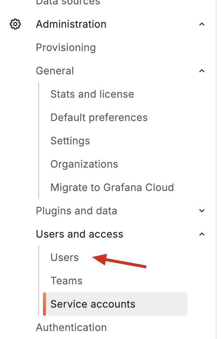Open the Administration menu item
Viewport: 223px width, 339px height.
[x=71, y=24]
